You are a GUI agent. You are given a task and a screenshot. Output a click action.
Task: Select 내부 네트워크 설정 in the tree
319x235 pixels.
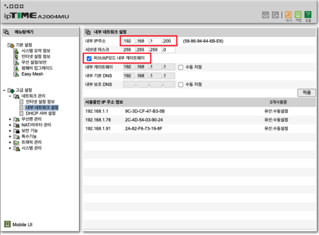click(42, 108)
